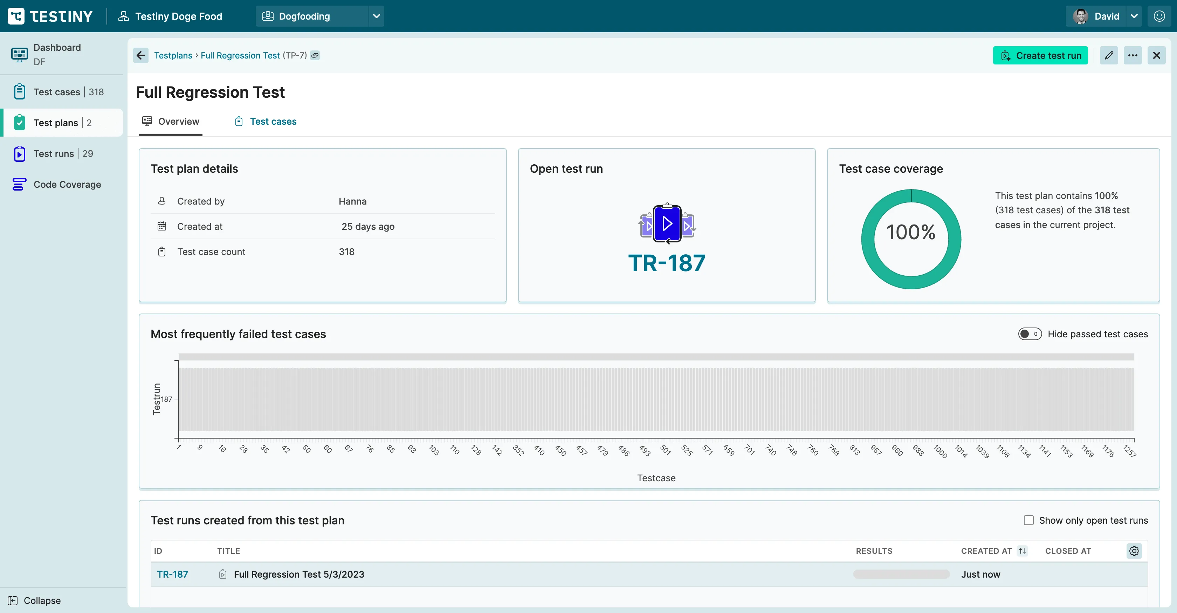Click the Test runs sidebar icon
The image size is (1177, 613).
20,153
